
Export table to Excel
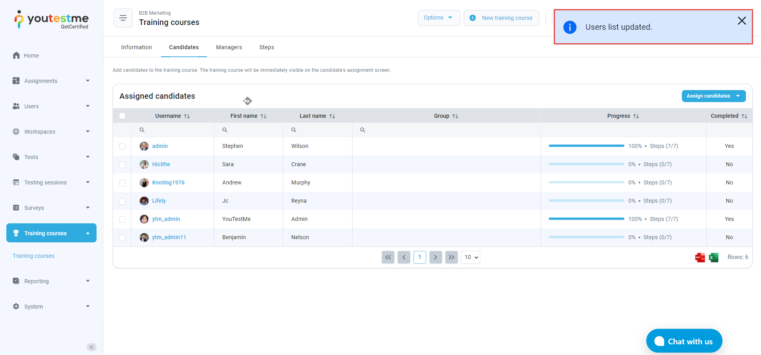pos(713,257)
